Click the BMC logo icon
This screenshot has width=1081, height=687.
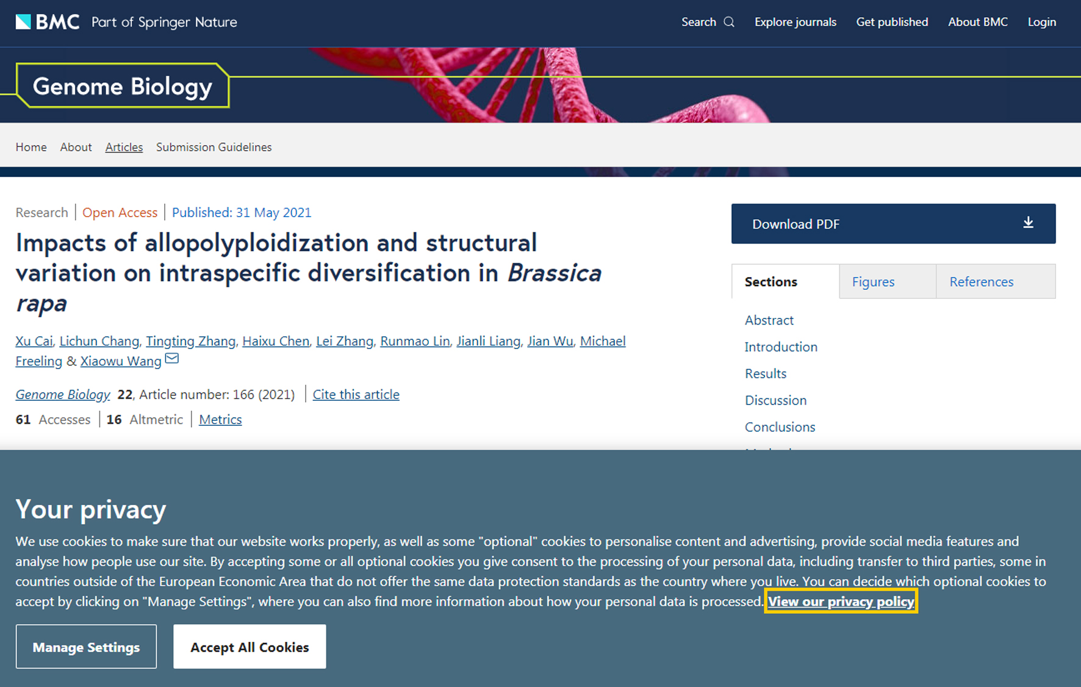click(x=23, y=22)
